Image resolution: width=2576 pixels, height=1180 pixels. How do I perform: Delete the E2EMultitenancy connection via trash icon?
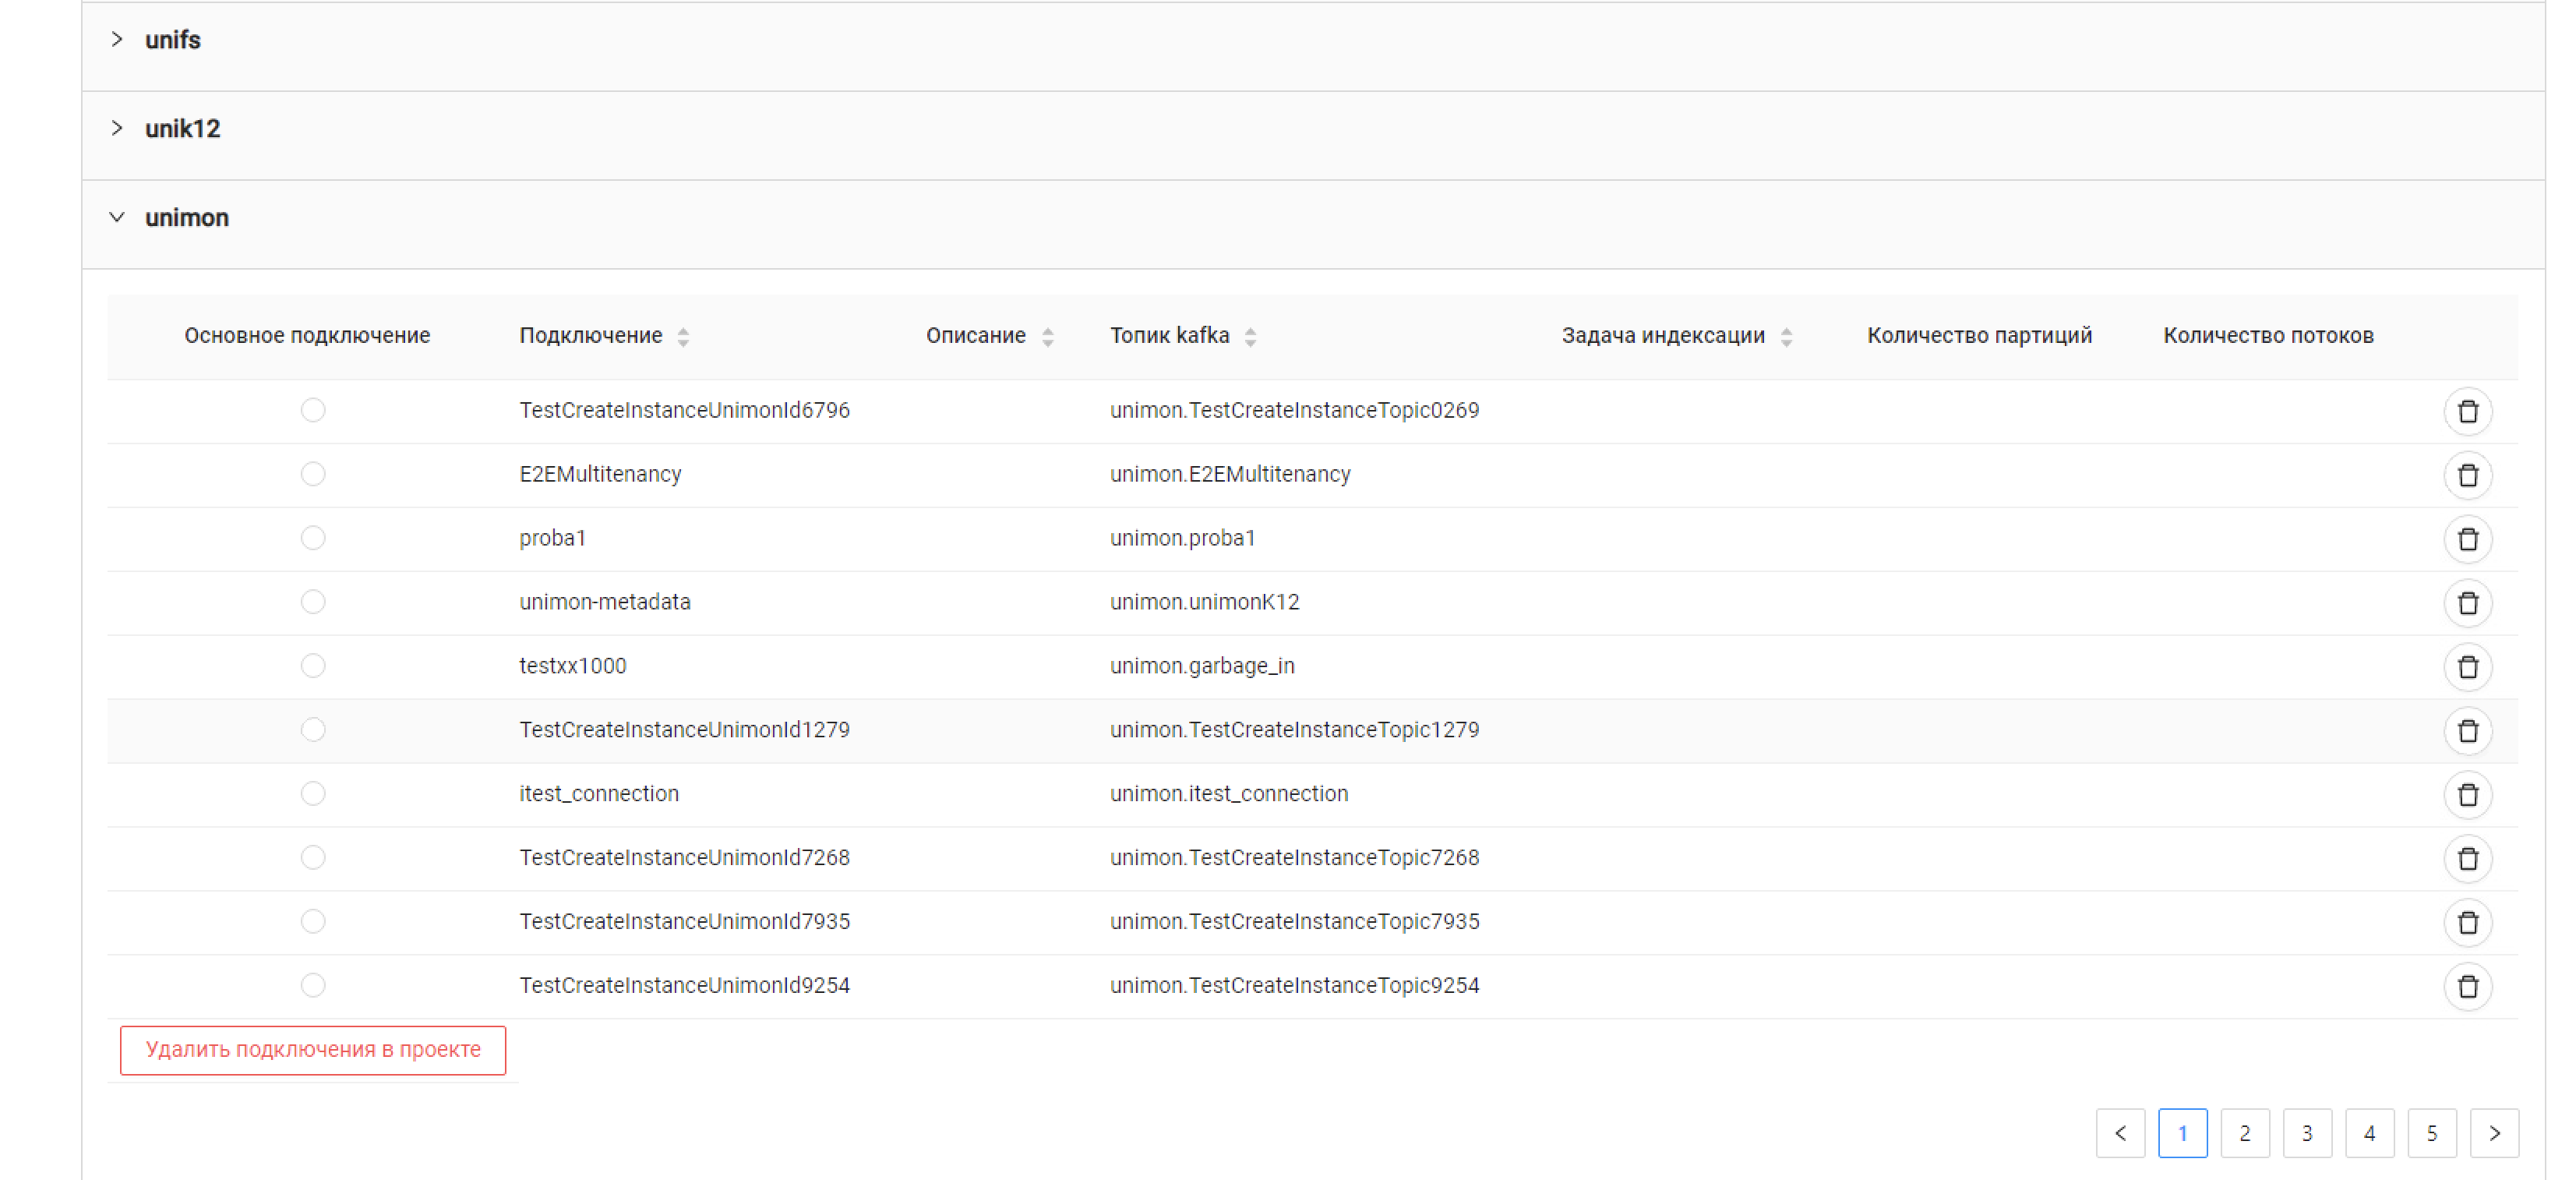(x=2467, y=475)
